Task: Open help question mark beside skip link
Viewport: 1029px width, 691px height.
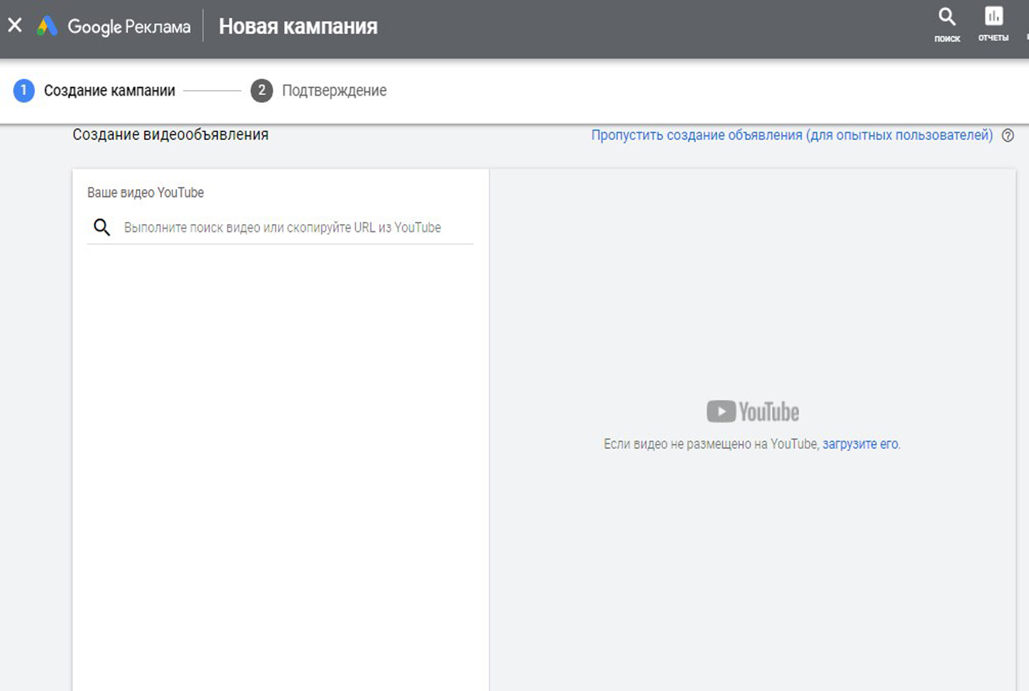Action: pyautogui.click(x=1008, y=136)
